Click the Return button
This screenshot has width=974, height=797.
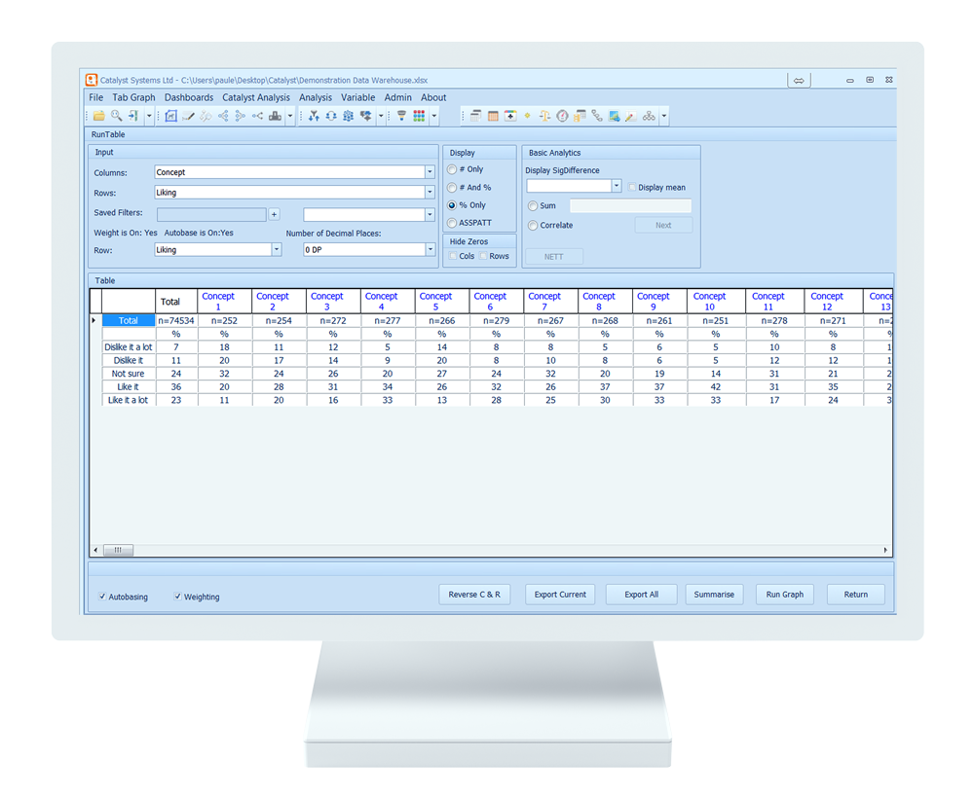(x=856, y=595)
